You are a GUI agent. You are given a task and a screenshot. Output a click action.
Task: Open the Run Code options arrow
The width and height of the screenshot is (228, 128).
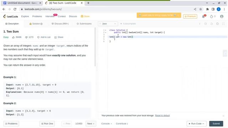[x=203, y=124]
